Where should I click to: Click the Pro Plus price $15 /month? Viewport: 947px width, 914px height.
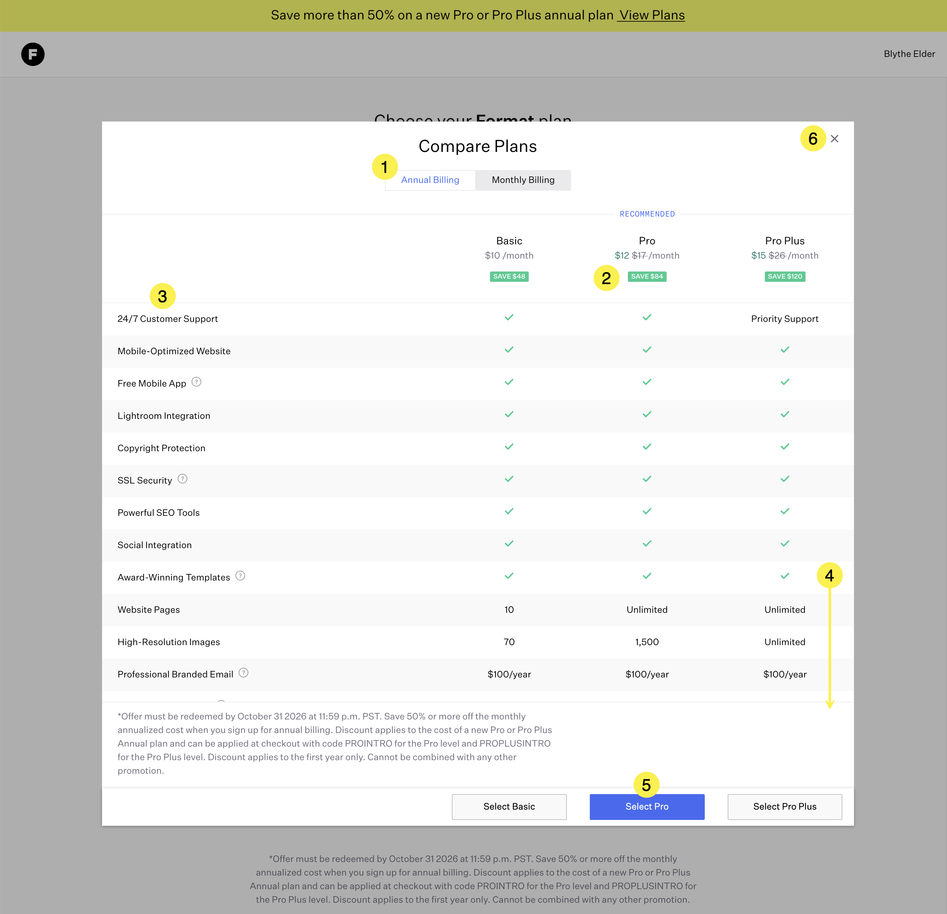(x=785, y=255)
